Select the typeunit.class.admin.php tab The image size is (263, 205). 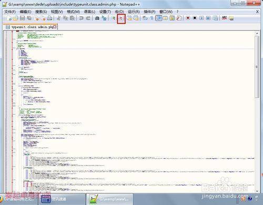(31, 27)
